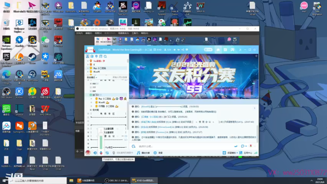Click the plus button on the banner corner

coord(256,56)
